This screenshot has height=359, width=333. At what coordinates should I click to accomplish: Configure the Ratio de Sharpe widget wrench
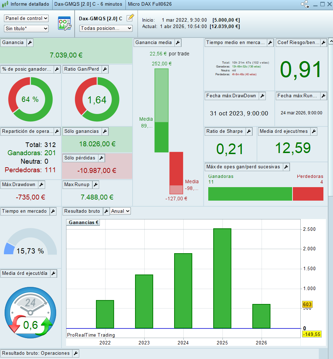tap(249, 131)
